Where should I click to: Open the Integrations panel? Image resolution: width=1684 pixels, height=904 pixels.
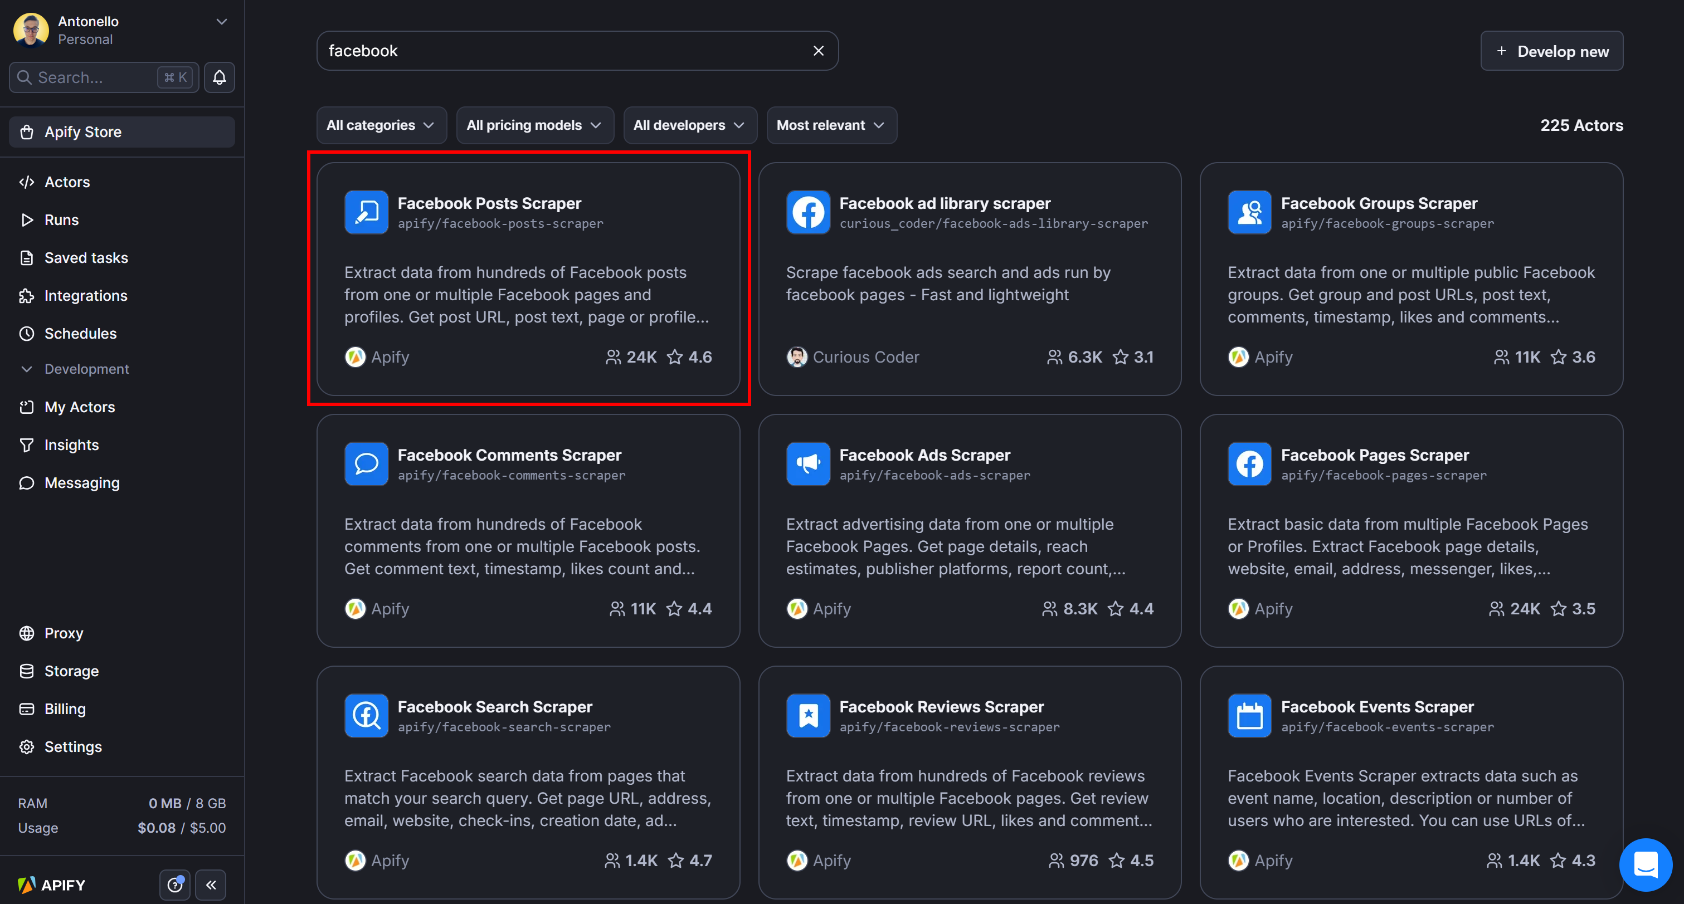(86, 295)
